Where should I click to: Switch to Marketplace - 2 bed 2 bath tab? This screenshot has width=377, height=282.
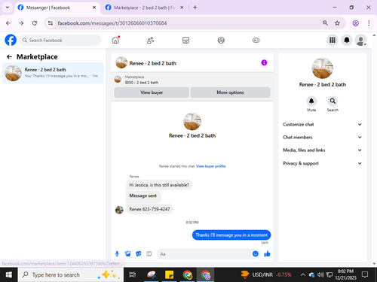coord(145,8)
